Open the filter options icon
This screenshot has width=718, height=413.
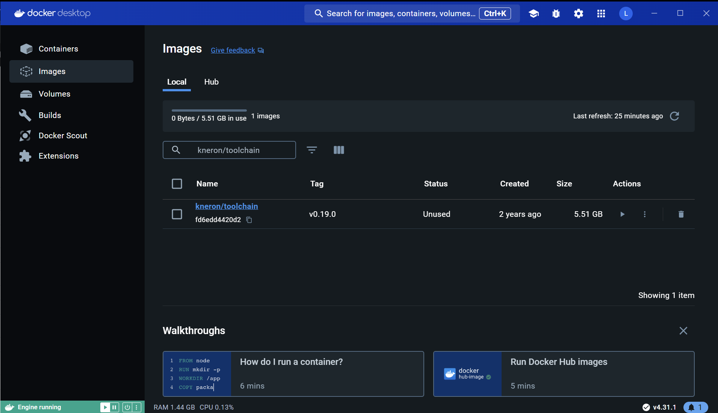(312, 150)
